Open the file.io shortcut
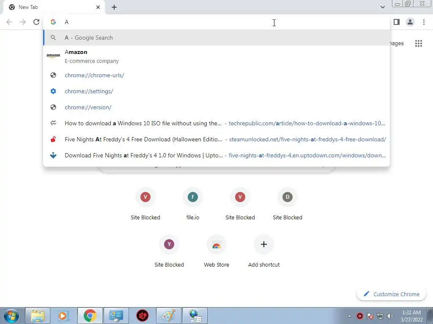Viewport: 433px width, 324px height. pyautogui.click(x=193, y=204)
